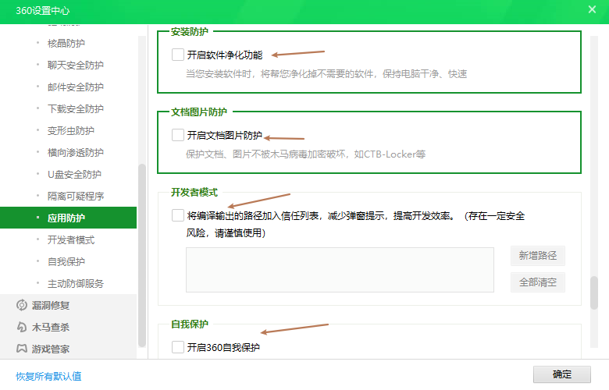The image size is (609, 390).
Task: Select U盘安全防护 sidebar item
Action: (74, 174)
